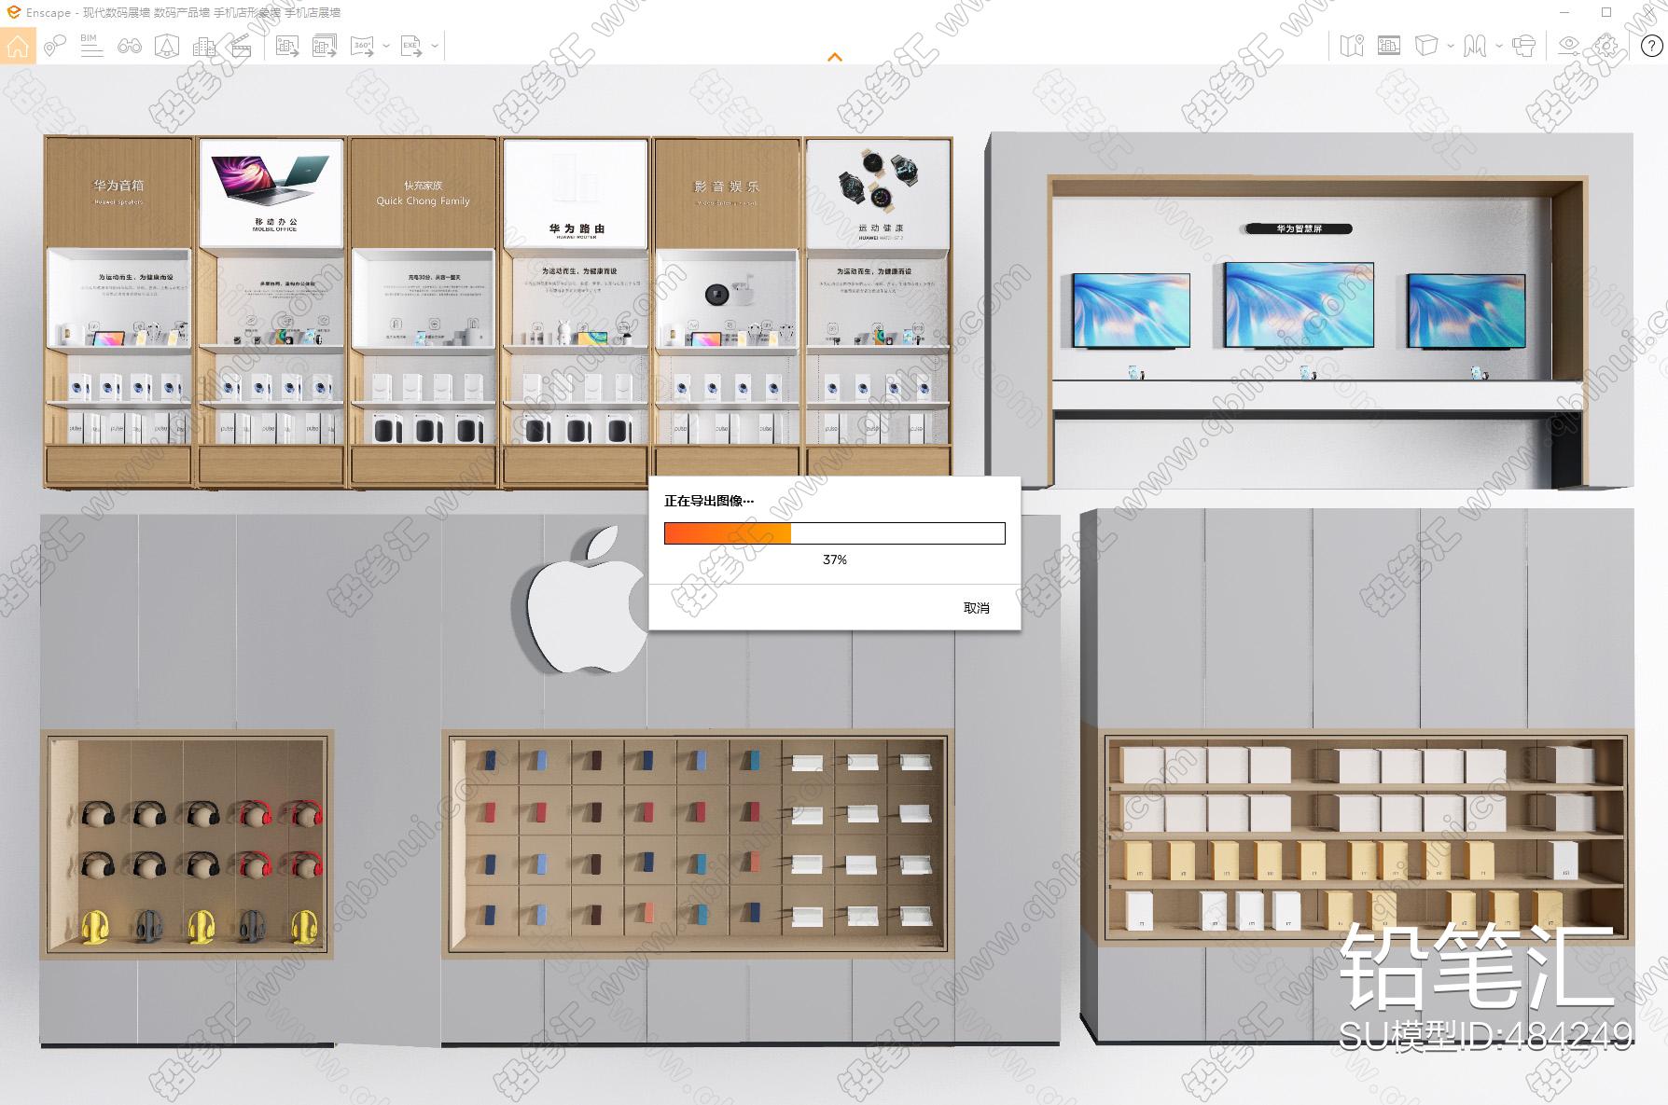Image resolution: width=1668 pixels, height=1105 pixels.
Task: Click the 华为路由 panel in viewport
Action: click(576, 194)
